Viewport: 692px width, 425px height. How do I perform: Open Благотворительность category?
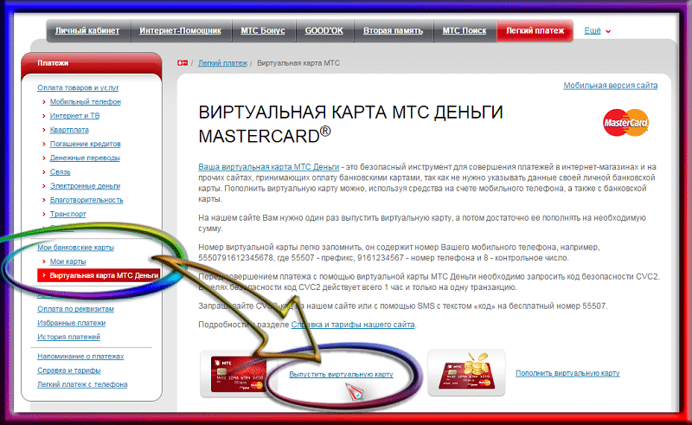tap(86, 200)
